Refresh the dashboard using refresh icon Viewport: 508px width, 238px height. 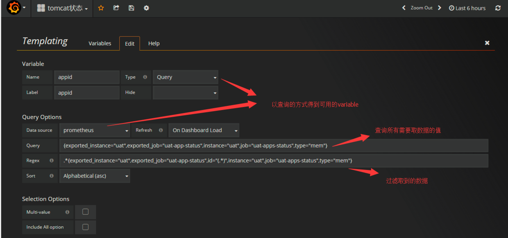pos(498,8)
